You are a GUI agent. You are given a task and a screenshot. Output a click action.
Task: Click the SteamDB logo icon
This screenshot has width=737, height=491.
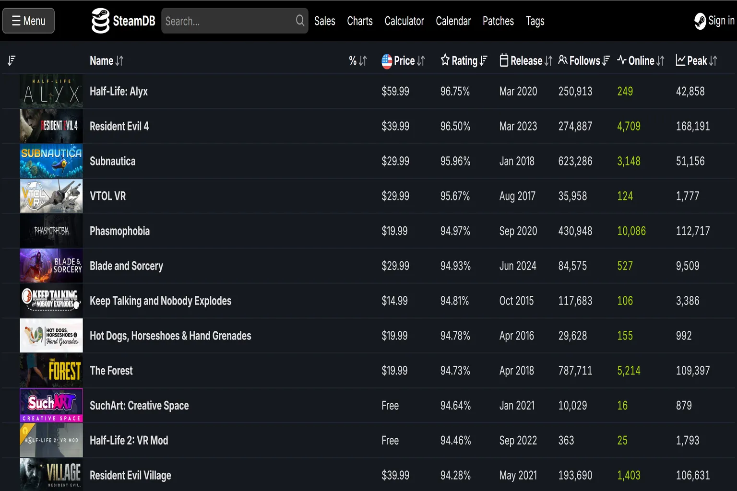coord(100,21)
